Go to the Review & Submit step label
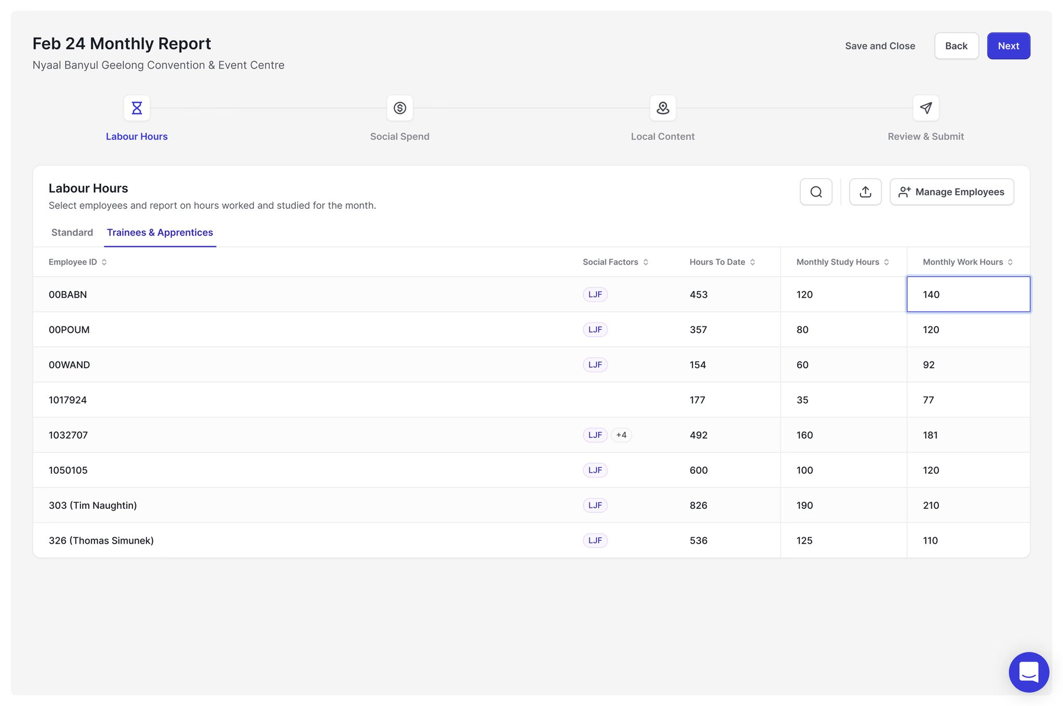1063x706 pixels. point(926,136)
